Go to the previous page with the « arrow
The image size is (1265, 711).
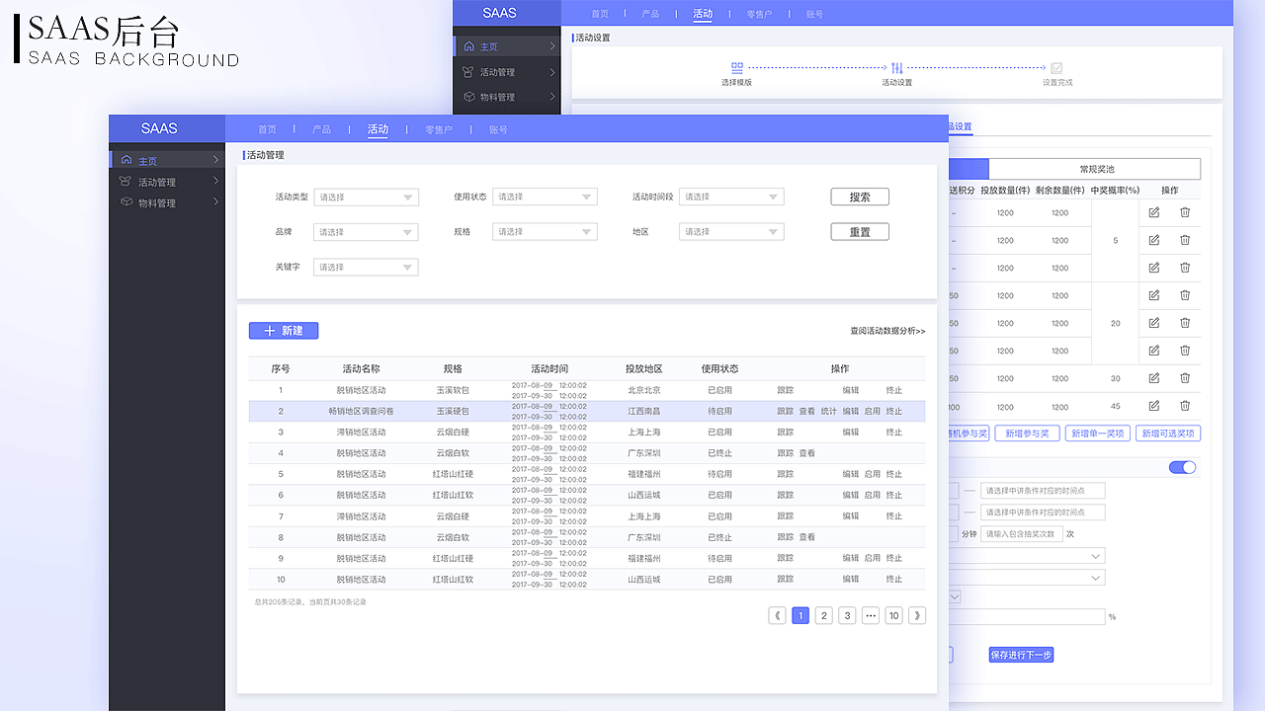(778, 615)
